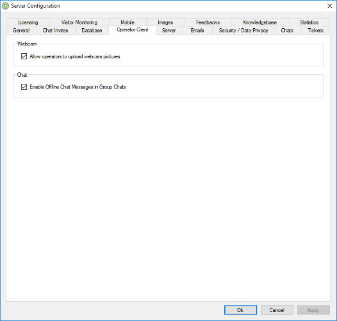The height and width of the screenshot is (321, 337).
Task: Switch to the Database tab
Action: [x=92, y=30]
